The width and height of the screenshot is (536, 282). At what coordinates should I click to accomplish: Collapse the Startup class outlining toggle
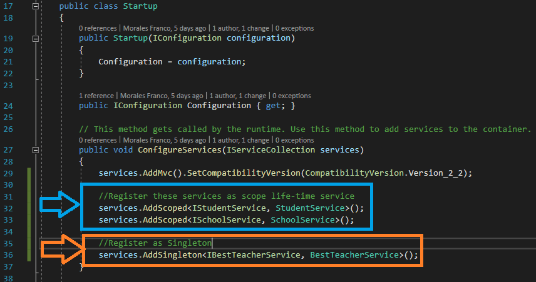click(36, 6)
